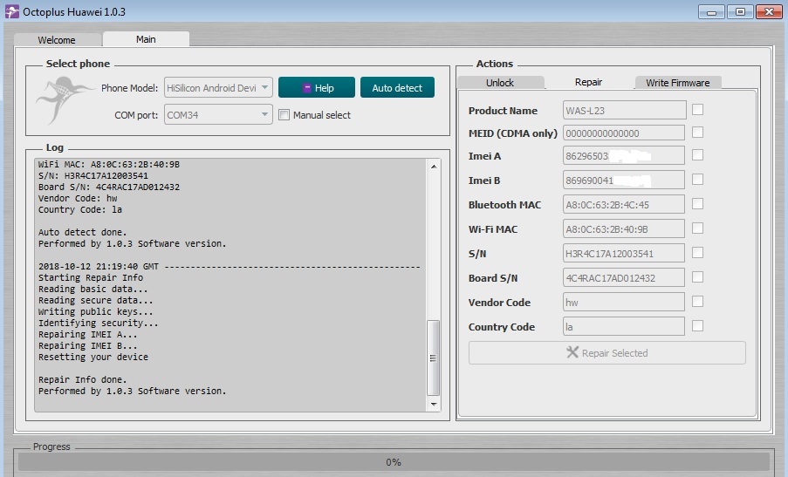Click the Imei A input field
Viewport: 788px width, 477px height.
[624, 155]
